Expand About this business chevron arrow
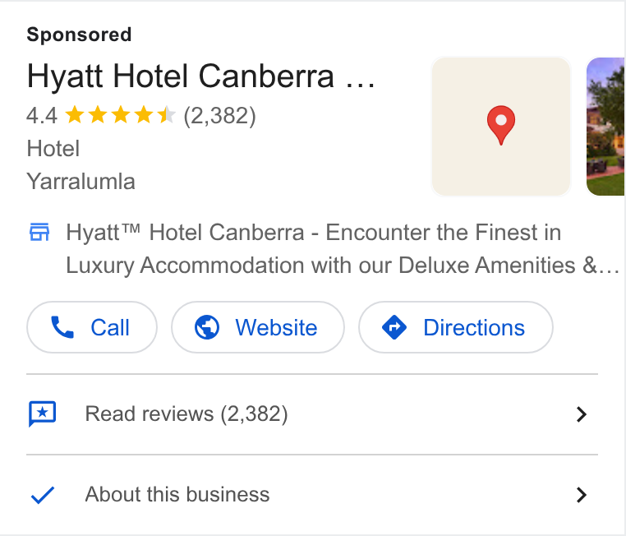Screen dimensions: 626x536 [x=582, y=495]
